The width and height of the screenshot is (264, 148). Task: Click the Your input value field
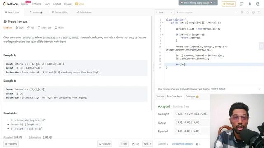(x=191, y=114)
